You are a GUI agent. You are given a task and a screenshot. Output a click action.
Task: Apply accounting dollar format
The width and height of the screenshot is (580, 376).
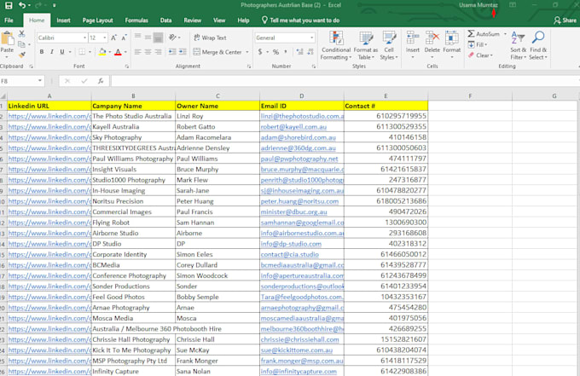pos(260,52)
